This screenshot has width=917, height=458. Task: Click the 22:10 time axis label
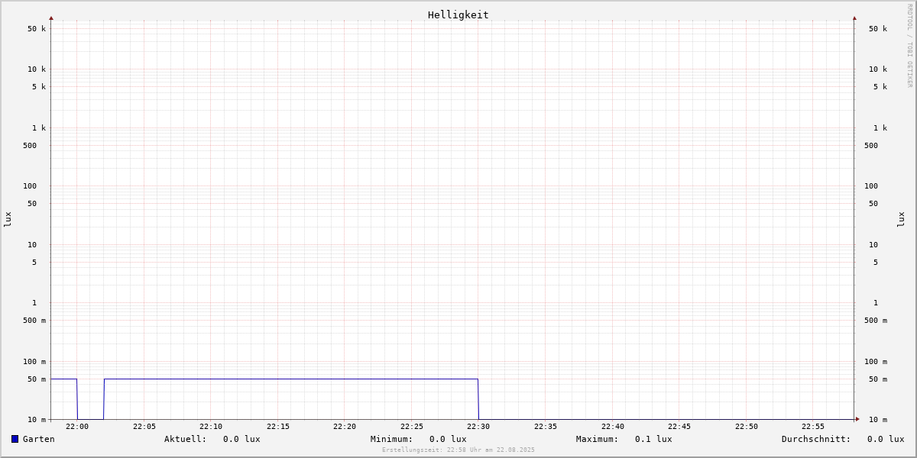tap(211, 427)
